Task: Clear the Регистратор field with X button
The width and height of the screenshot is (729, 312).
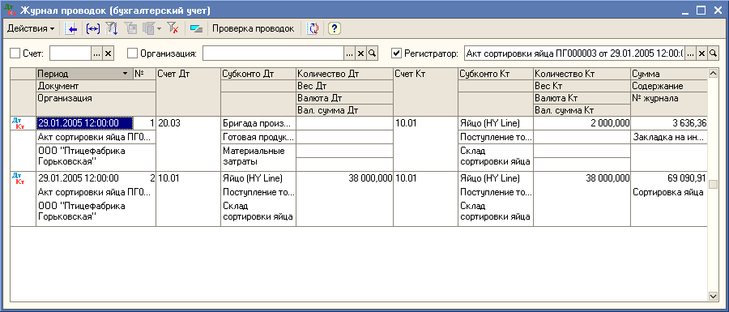Action: point(702,53)
